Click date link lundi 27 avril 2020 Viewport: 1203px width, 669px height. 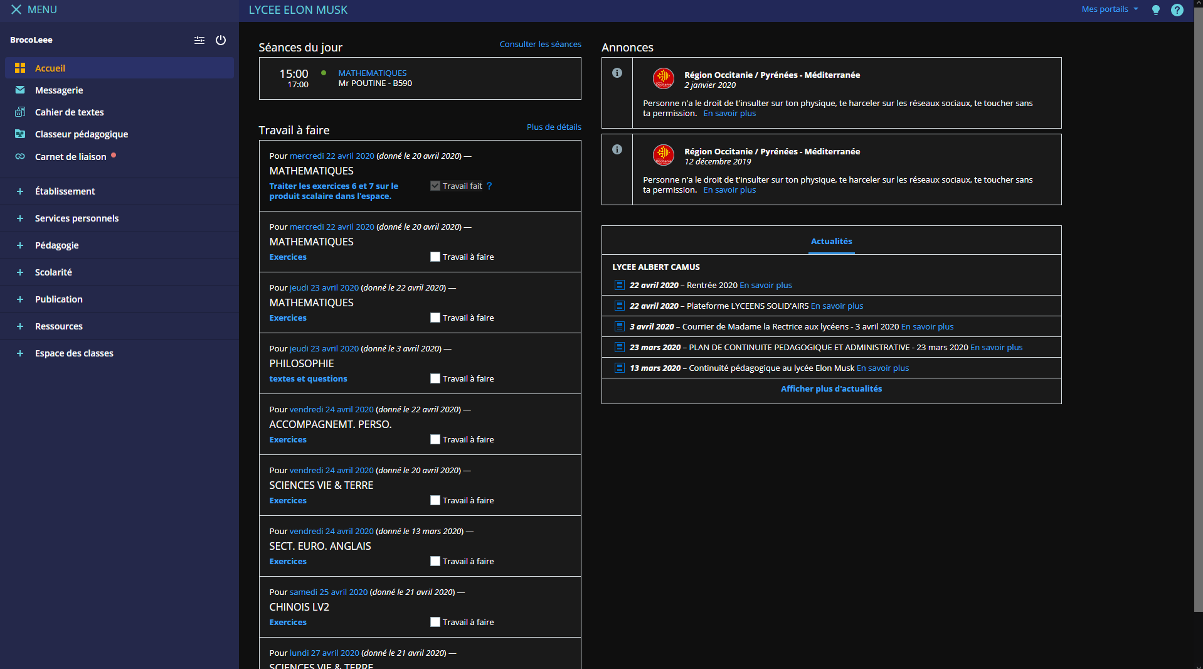pos(324,653)
